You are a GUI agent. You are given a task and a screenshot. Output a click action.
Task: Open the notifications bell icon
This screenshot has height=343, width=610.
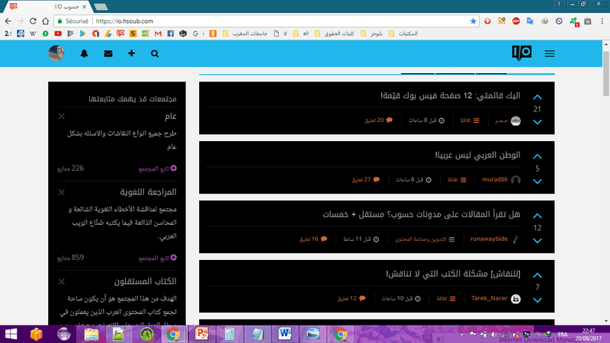[84, 54]
